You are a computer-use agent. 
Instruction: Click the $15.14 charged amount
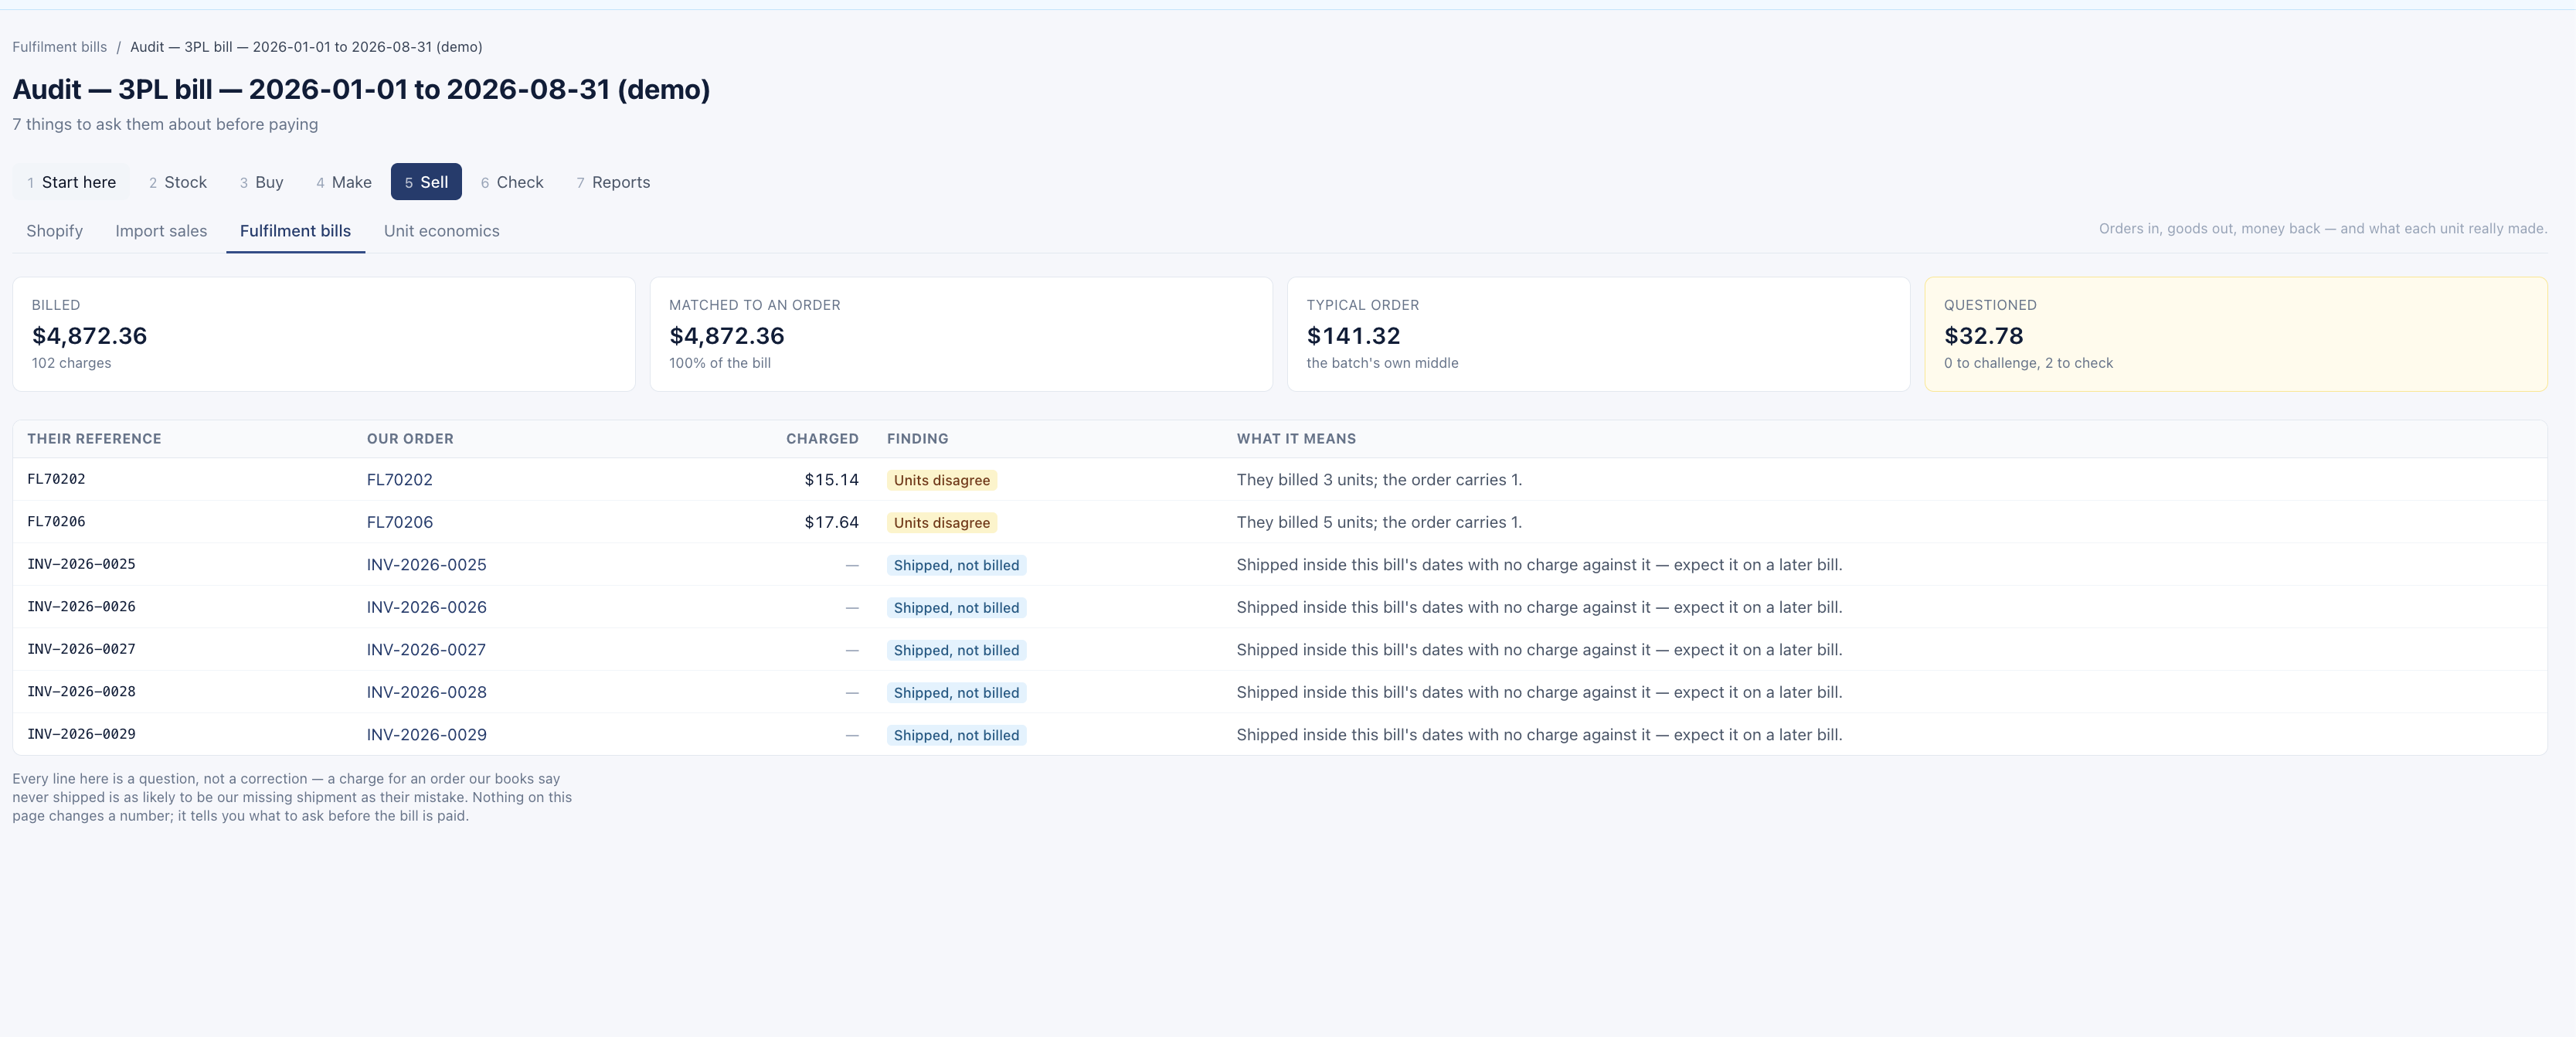(831, 480)
